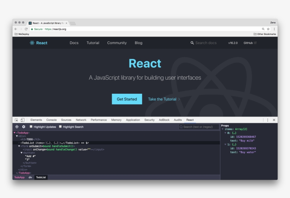Click div in the breadcrumb bar
The image size is (290, 198).
[30, 177]
